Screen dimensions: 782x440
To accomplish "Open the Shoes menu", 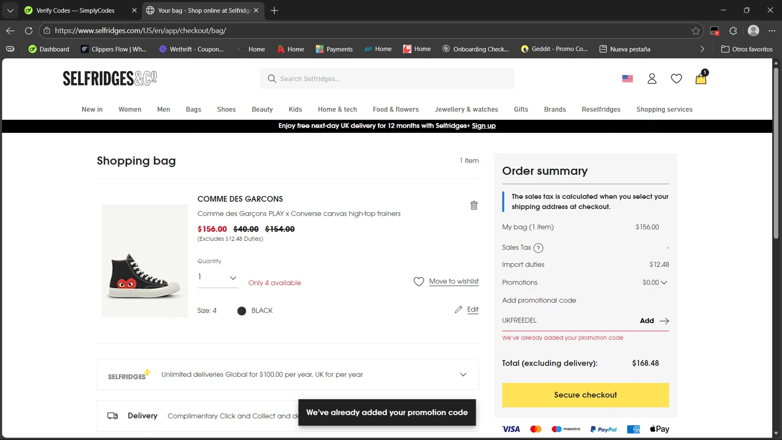I will (226, 109).
